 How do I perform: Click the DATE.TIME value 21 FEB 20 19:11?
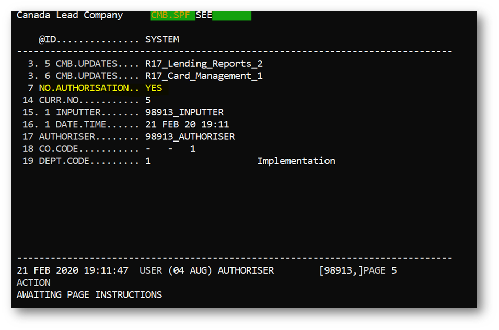(187, 124)
